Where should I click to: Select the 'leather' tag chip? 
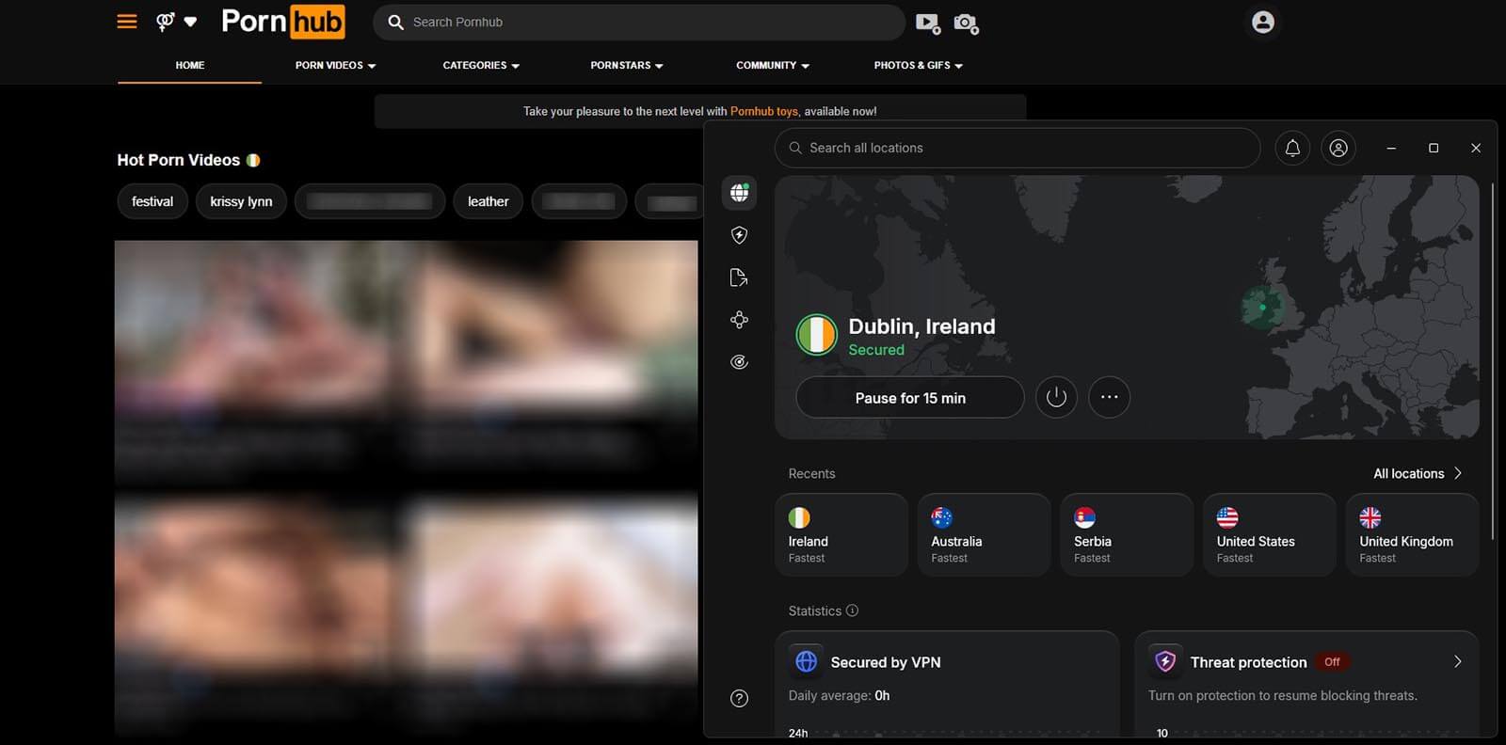488,201
